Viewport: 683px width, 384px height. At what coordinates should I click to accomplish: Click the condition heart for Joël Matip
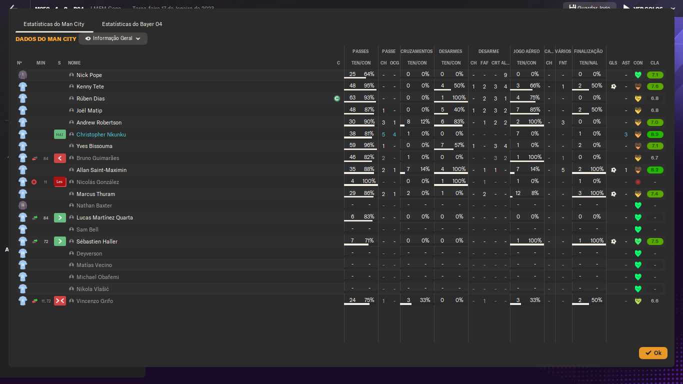click(638, 110)
